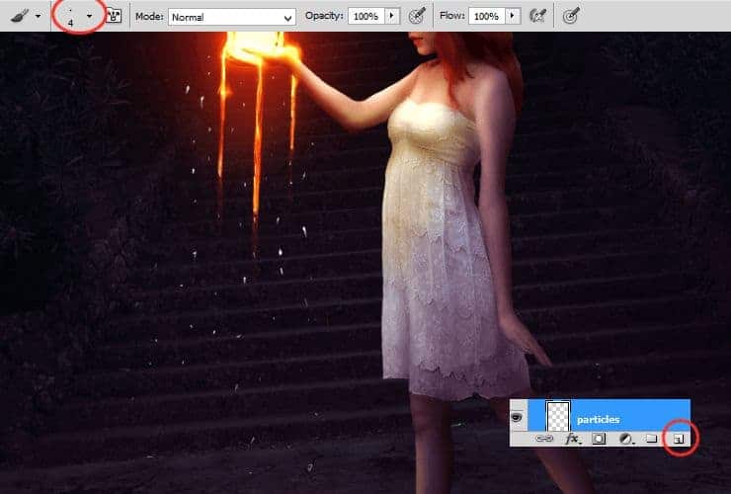Open the blending Mode dropdown
The image size is (731, 494).
point(232,17)
